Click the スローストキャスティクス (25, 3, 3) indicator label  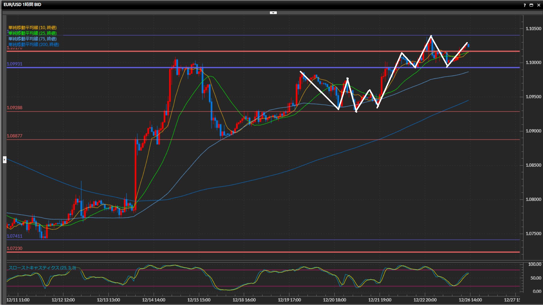(42, 268)
